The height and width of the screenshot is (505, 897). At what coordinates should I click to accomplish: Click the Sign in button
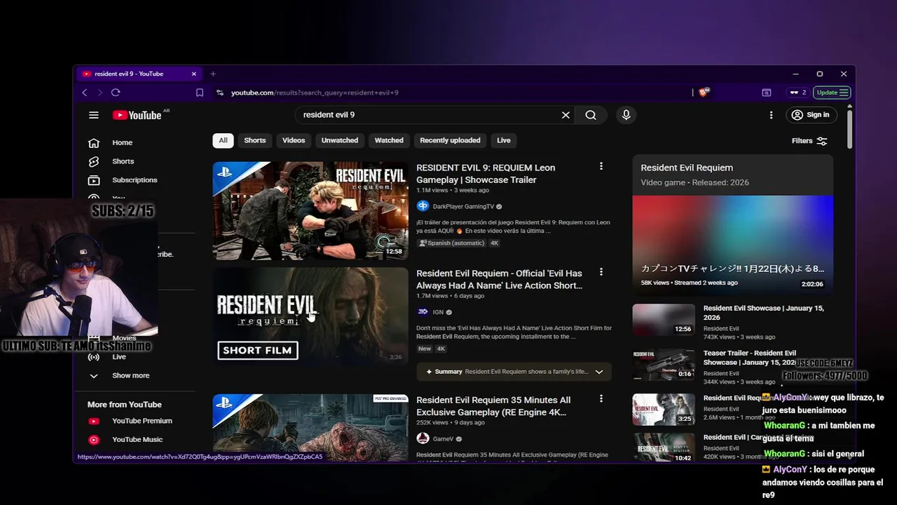coord(810,115)
